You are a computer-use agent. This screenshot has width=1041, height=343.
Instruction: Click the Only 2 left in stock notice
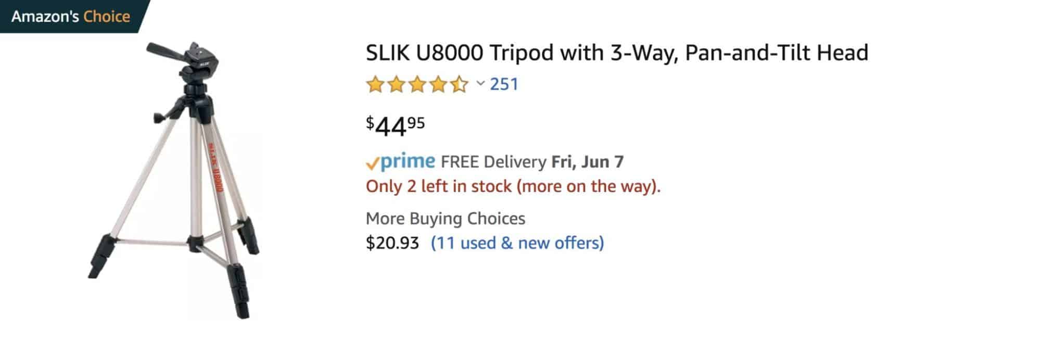pyautogui.click(x=514, y=186)
